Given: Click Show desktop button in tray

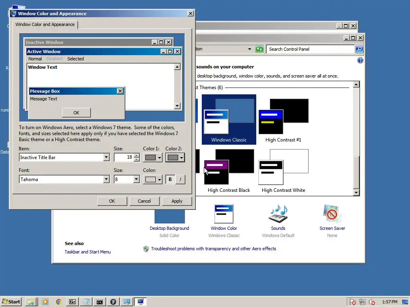Looking at the screenshot, I should [405, 302].
